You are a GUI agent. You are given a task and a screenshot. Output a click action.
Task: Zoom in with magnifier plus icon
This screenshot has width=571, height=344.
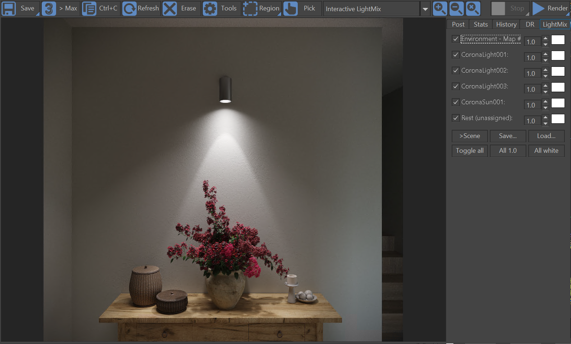[x=440, y=9]
